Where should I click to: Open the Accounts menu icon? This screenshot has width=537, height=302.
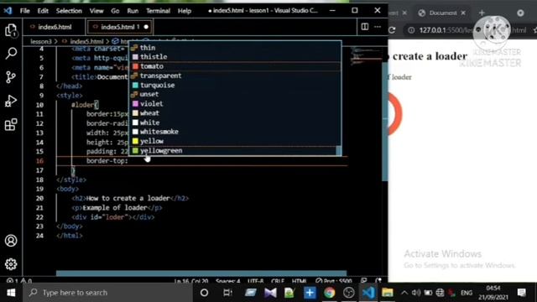(11, 241)
